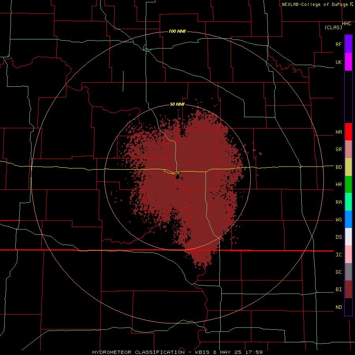Click the 100 NMI range ring label
Image resolution: width=355 pixels, height=355 pixels.
pyautogui.click(x=177, y=31)
